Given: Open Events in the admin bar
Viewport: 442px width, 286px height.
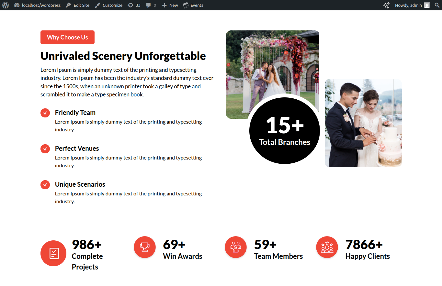Looking at the screenshot, I should click(193, 5).
